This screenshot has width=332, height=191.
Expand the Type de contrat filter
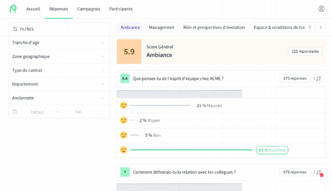point(59,70)
